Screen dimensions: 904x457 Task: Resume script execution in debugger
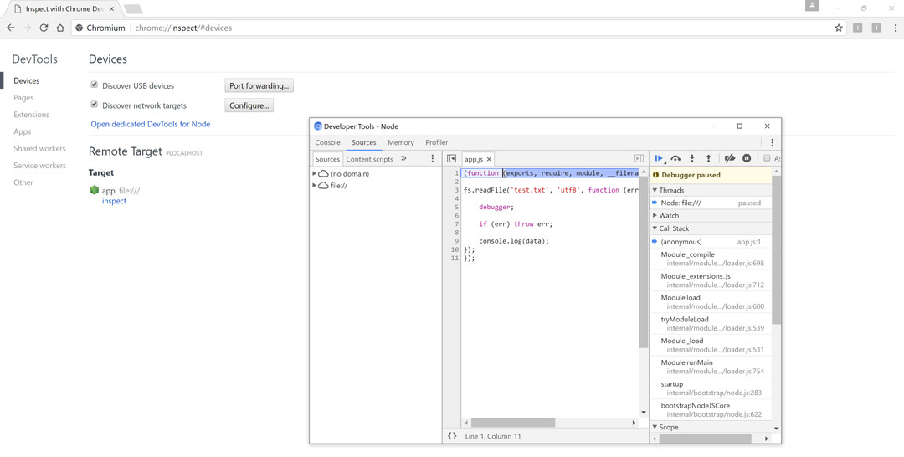[659, 158]
